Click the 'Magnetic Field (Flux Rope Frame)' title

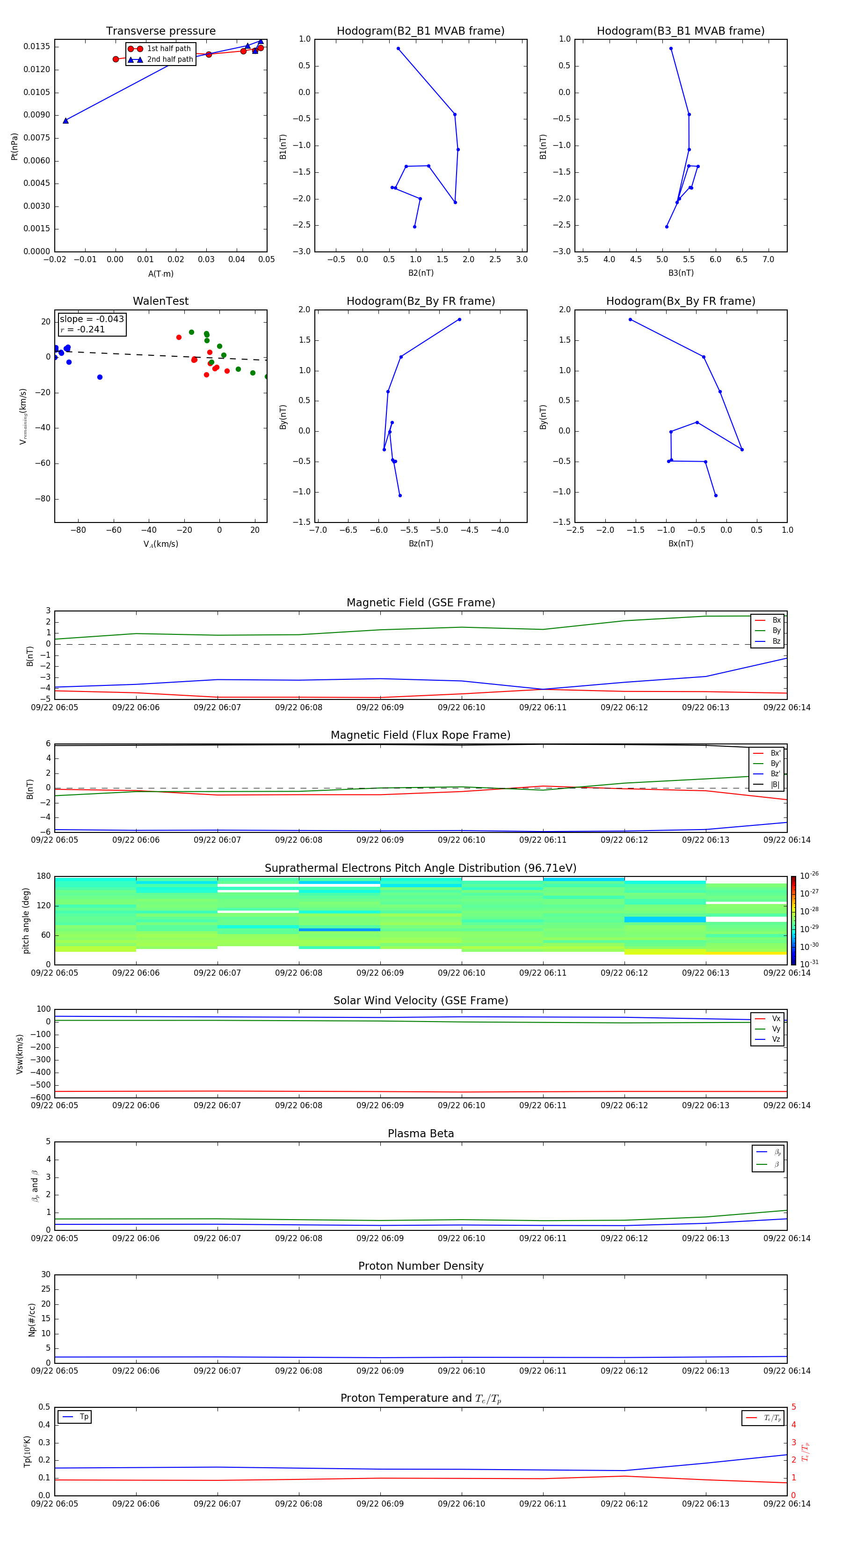pyautogui.click(x=421, y=736)
